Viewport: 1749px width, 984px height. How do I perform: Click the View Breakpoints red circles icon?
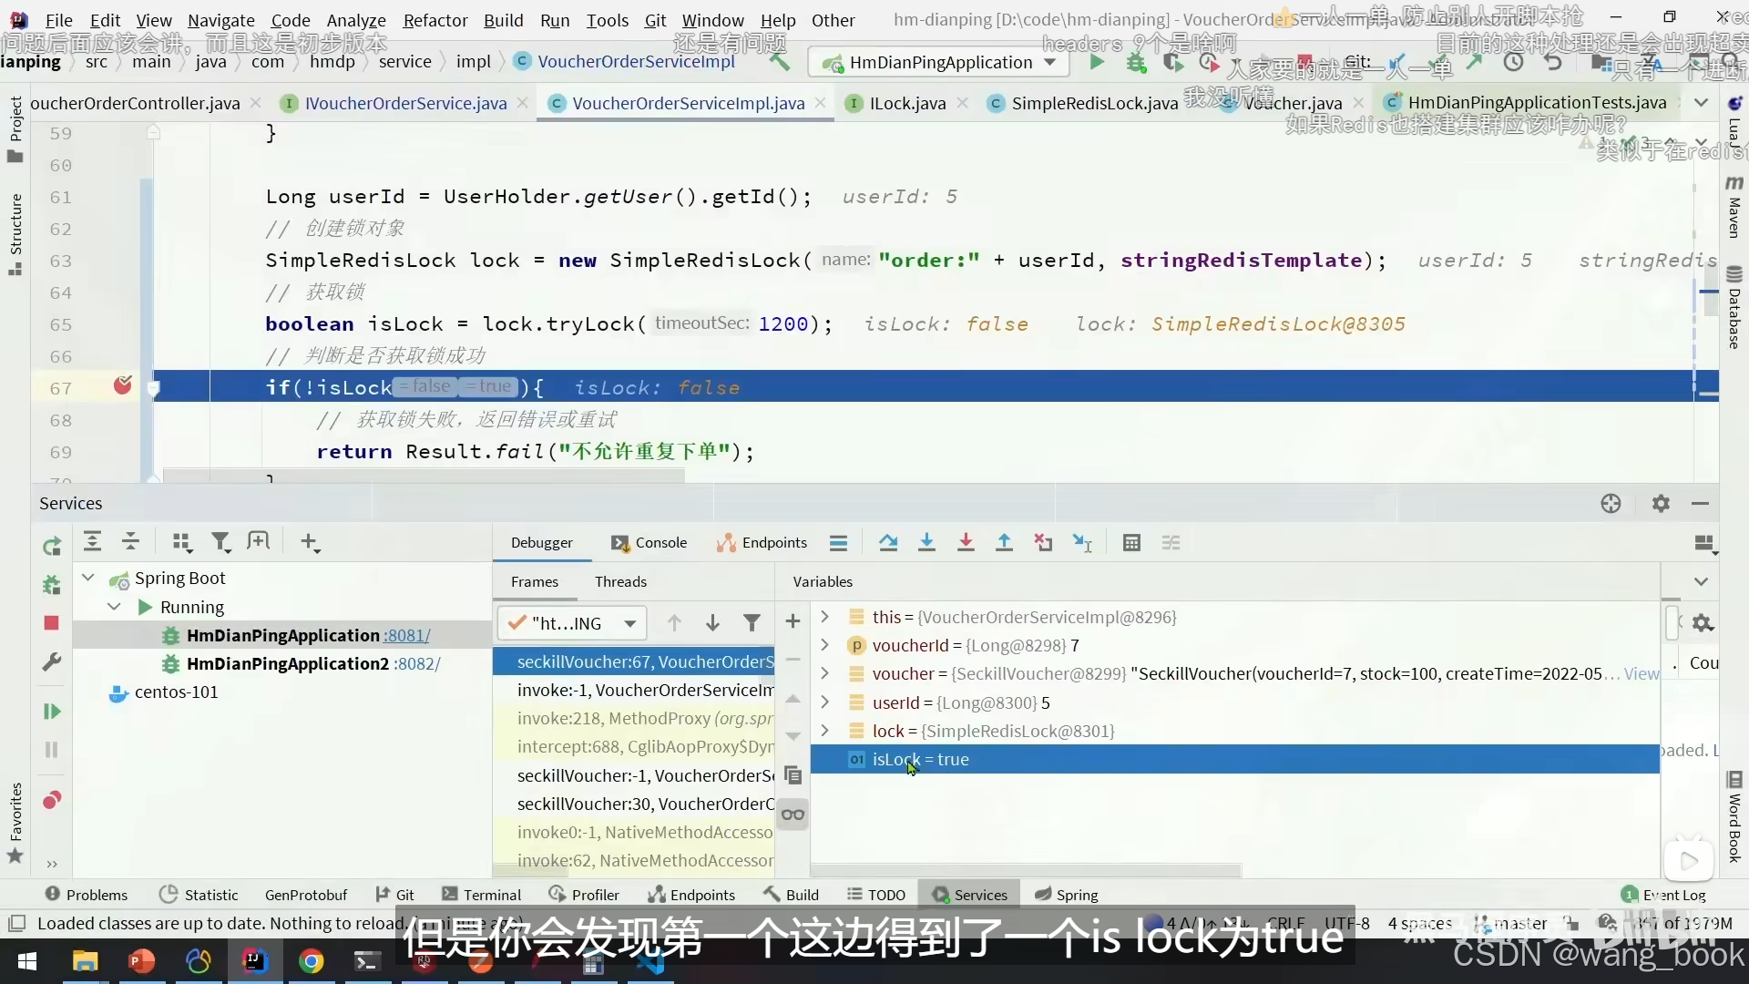(x=51, y=801)
